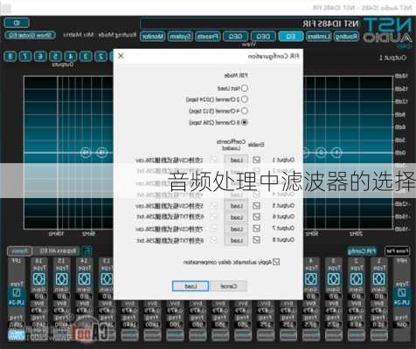Open filter type icon for EQ band 2
The width and height of the screenshot is (416, 349).
point(356,278)
